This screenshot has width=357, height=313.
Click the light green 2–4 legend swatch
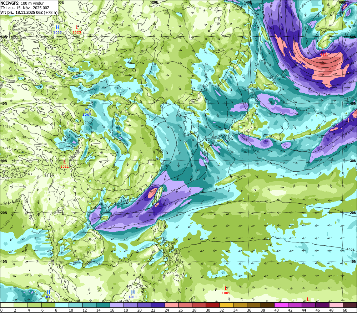[21, 305]
